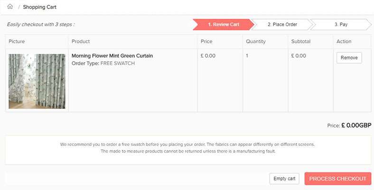Select the 3. Pay step
Screen dimensions: 374x190
(341, 24)
